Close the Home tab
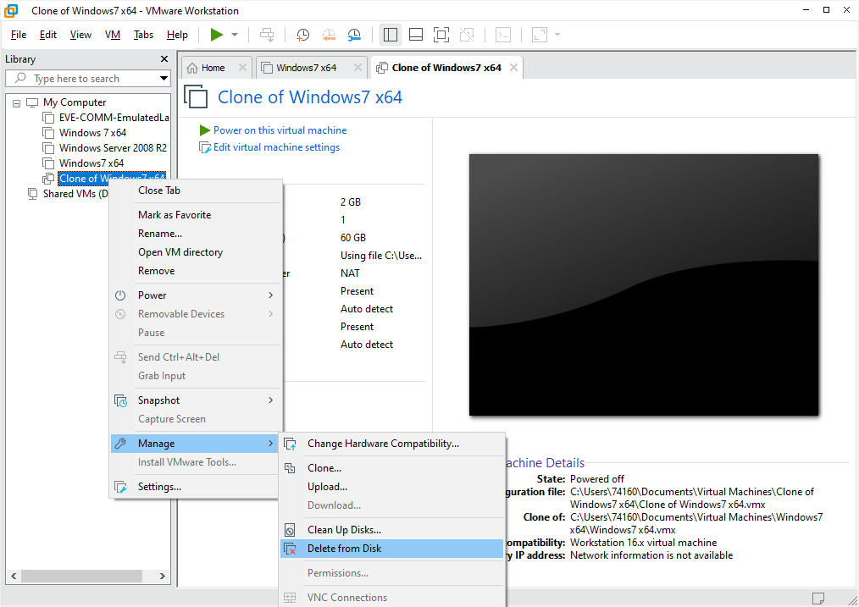Screen dimensions: 859x607 tap(242, 68)
